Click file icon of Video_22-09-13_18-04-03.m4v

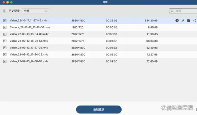coord(5,34)
